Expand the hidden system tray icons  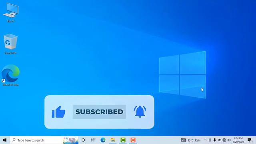point(205,140)
